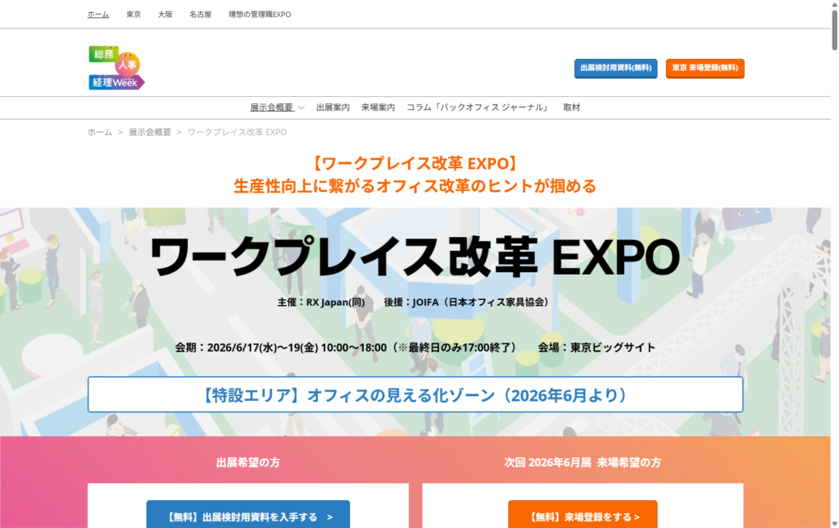The width and height of the screenshot is (839, 528).
Task: Click the orange 【無料】来場登録をする button
Action: click(x=583, y=515)
